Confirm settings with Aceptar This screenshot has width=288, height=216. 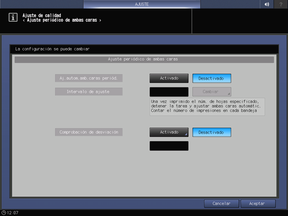click(258, 204)
